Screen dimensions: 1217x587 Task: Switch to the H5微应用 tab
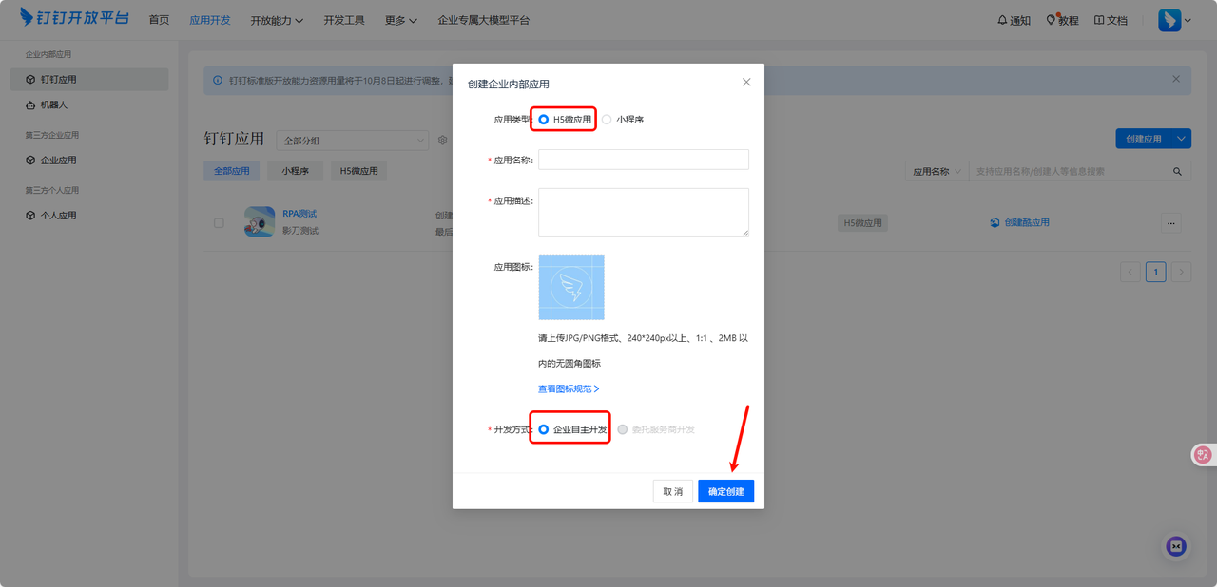(x=358, y=170)
